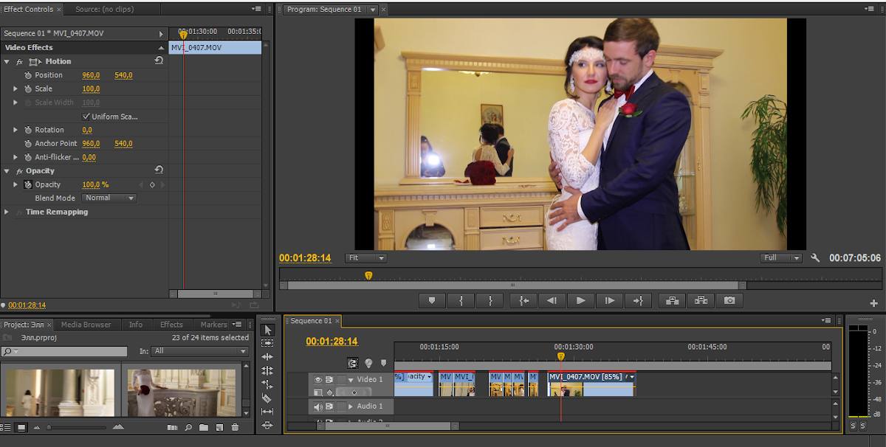Reset the Motion effect

[159, 61]
